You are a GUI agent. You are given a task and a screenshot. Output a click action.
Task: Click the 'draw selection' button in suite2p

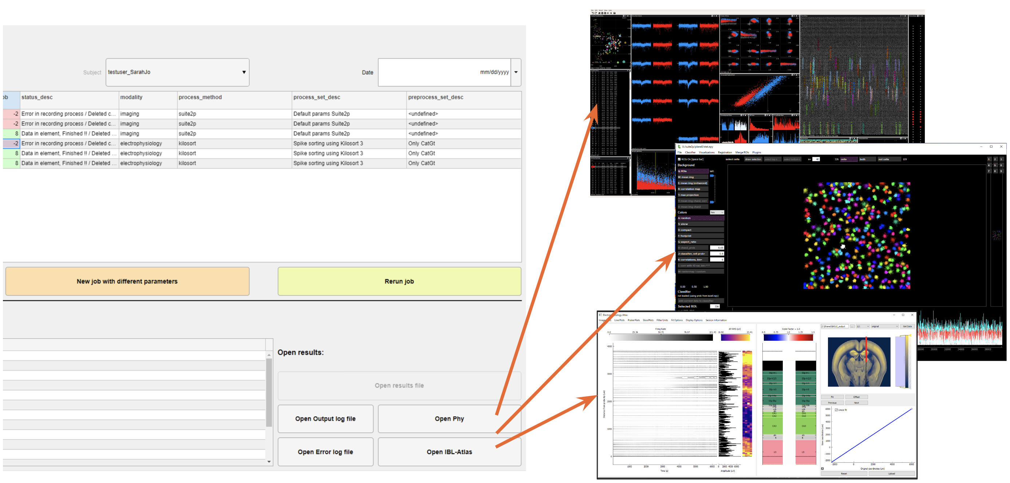tap(753, 159)
